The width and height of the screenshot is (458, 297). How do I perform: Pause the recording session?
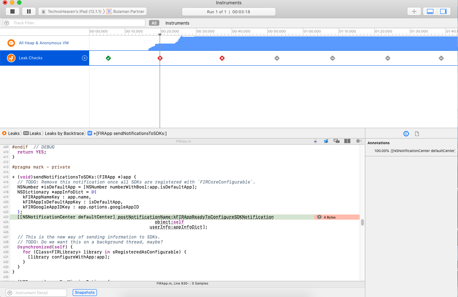[x=29, y=11]
